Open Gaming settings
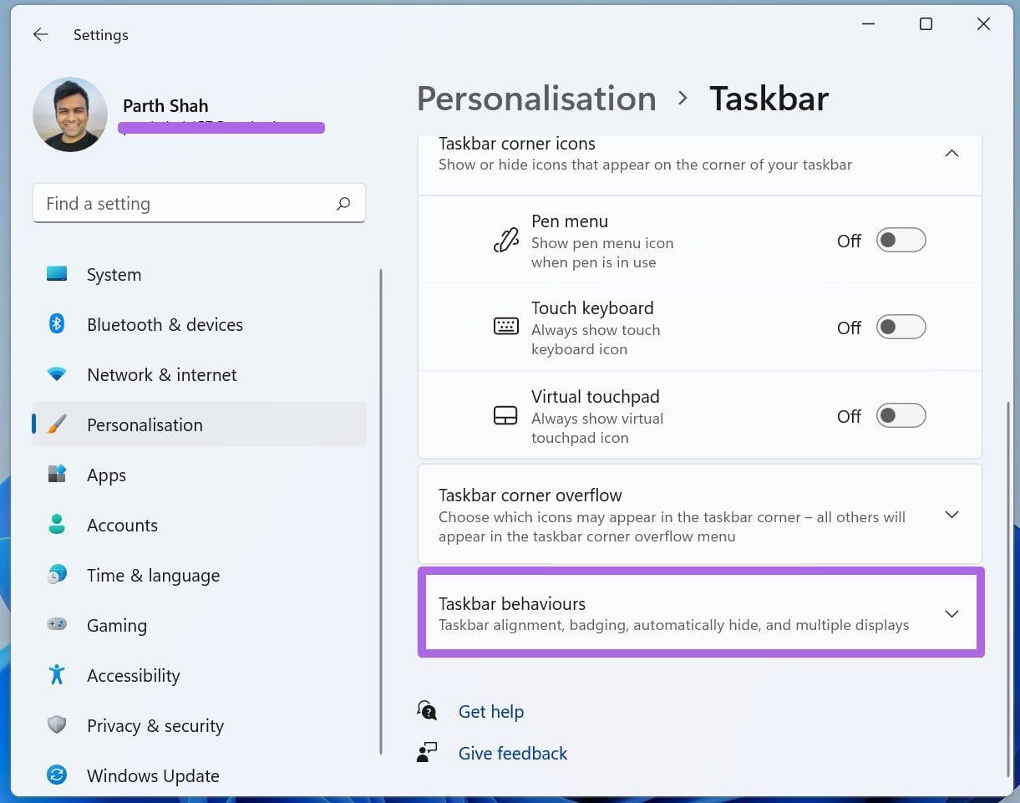The height and width of the screenshot is (803, 1020). tap(199, 625)
